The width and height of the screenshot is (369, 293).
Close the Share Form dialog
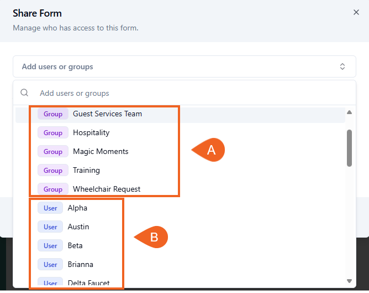tap(356, 12)
